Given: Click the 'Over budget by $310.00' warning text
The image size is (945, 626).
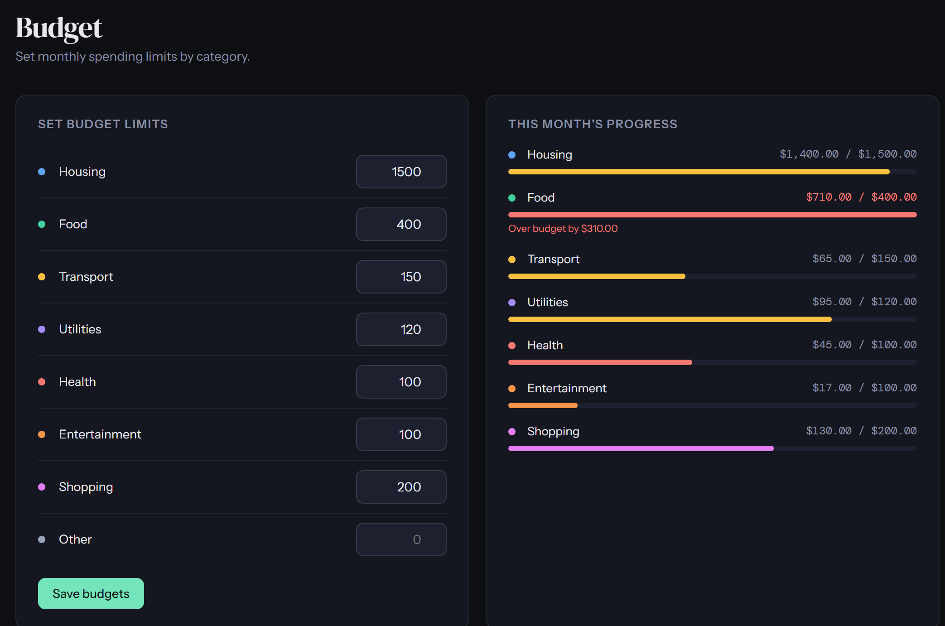Looking at the screenshot, I should (563, 228).
